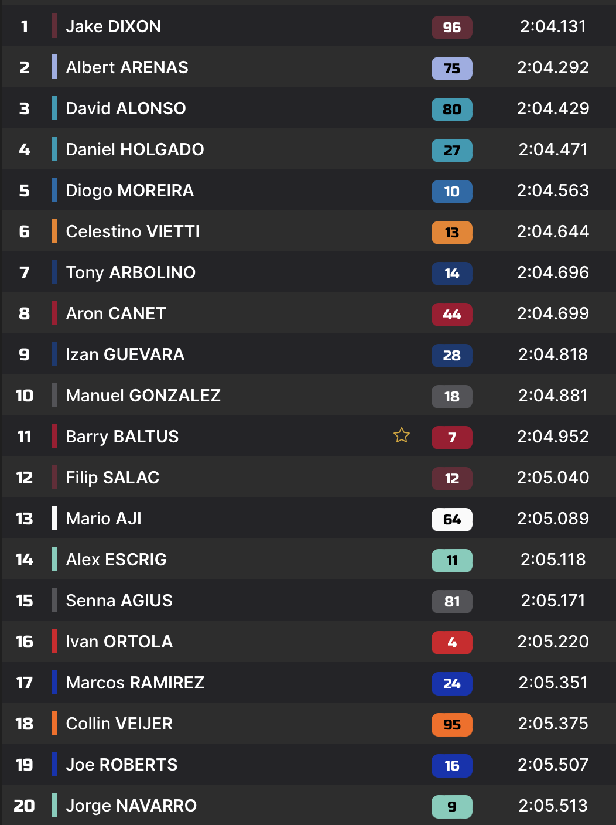This screenshot has height=825, width=616.
Task: Click Albert ARENAS' number 75 badge
Action: (x=451, y=68)
